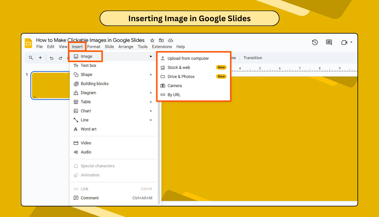Open the Extensions menu
This screenshot has height=217, width=379.
(162, 47)
